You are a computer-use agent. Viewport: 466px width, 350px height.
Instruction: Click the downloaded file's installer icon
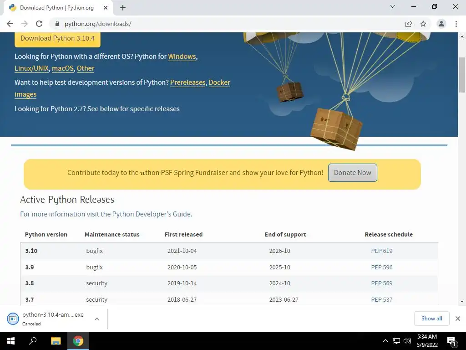click(x=13, y=319)
